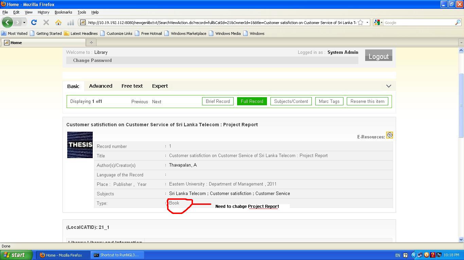Go to the browser home page icon
464x260 pixels.
pos(58,23)
